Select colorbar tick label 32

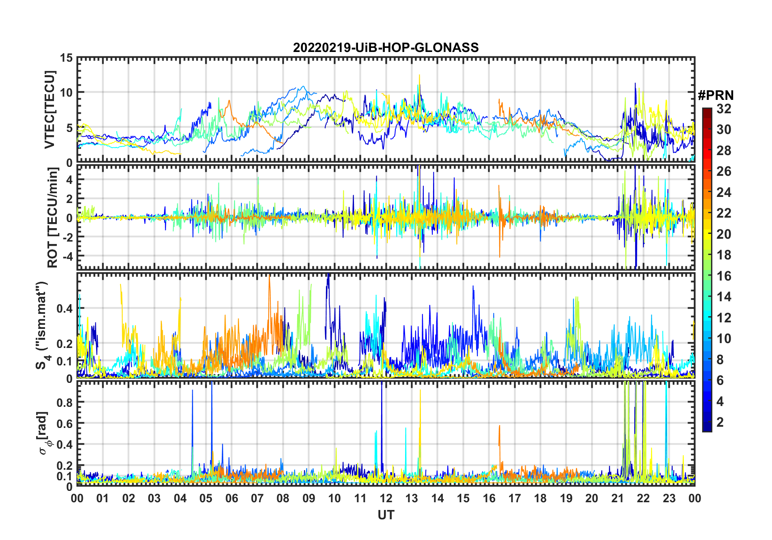click(x=724, y=108)
